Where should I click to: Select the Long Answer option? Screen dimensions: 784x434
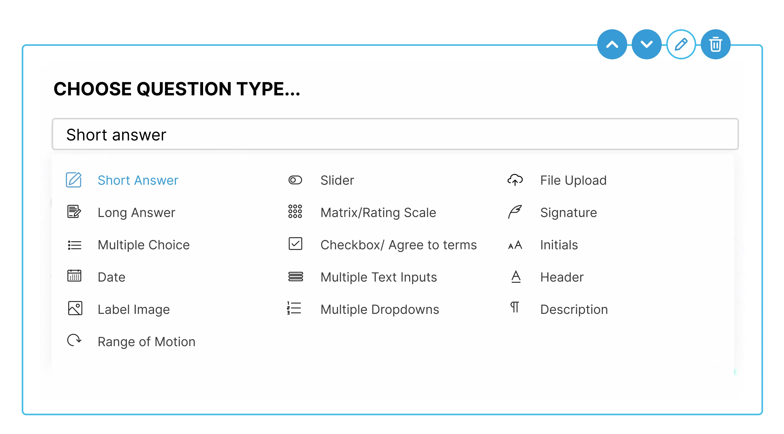click(136, 212)
